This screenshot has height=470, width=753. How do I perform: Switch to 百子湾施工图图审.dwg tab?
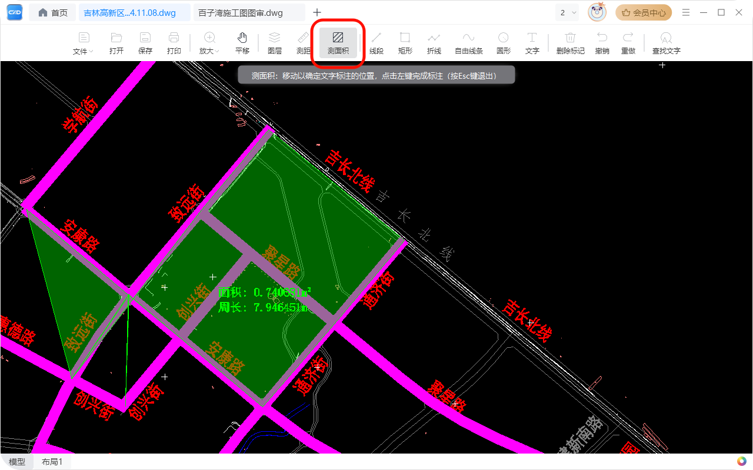pyautogui.click(x=249, y=12)
